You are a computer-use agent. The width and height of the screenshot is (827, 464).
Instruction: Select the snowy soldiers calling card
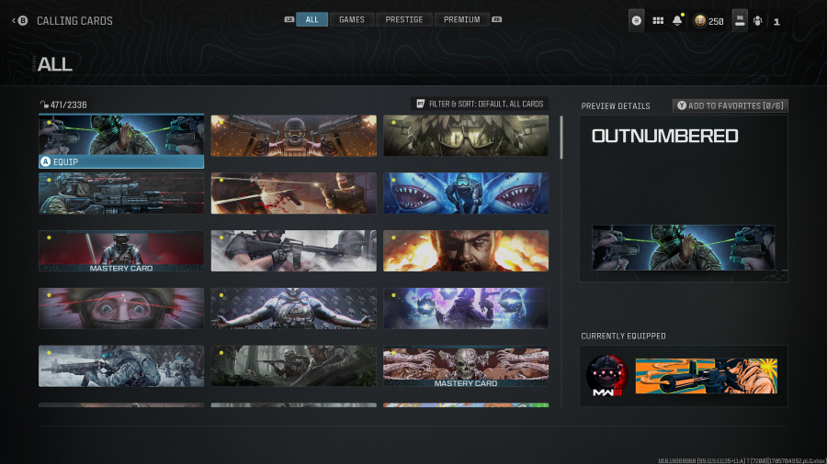[x=121, y=366]
